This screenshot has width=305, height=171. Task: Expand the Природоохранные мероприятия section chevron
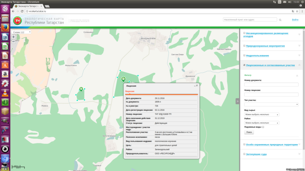click(299, 46)
